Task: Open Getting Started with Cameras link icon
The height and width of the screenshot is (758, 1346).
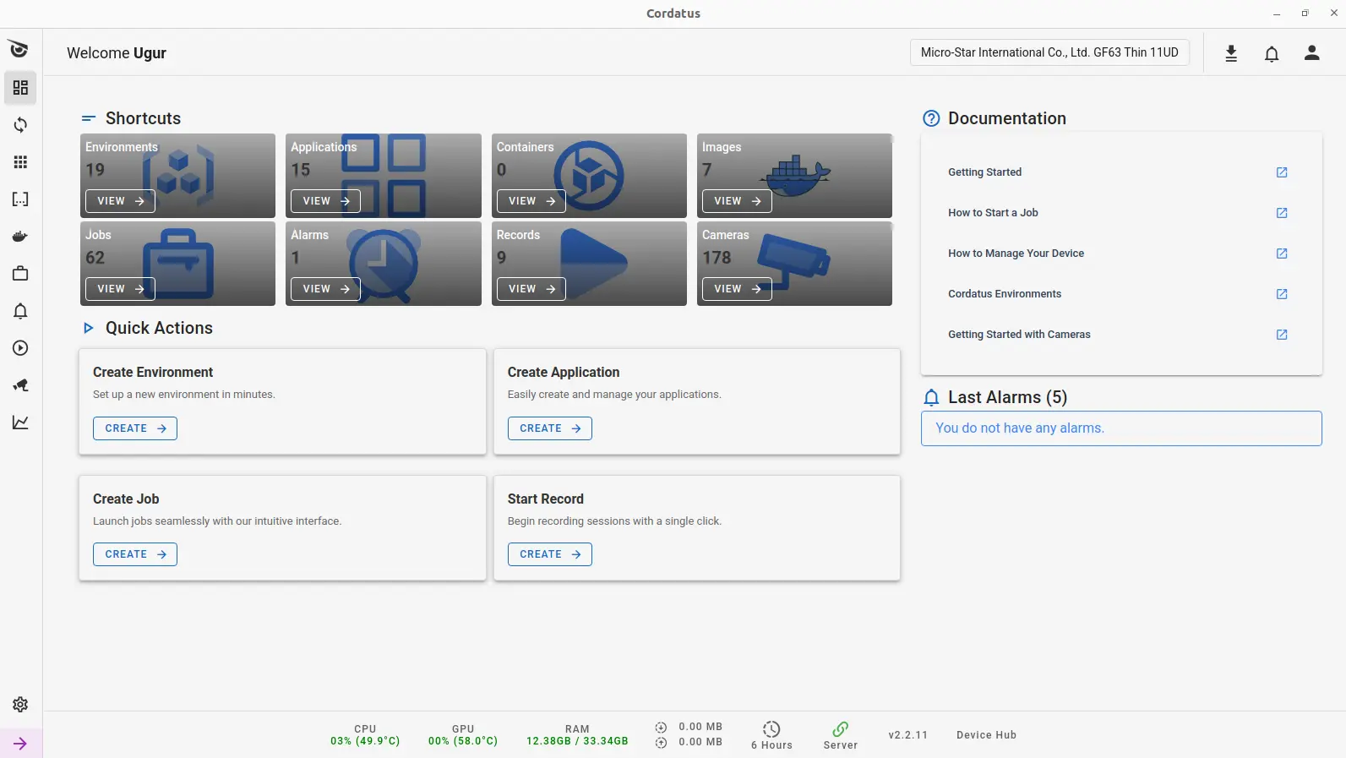Action: 1282,335
